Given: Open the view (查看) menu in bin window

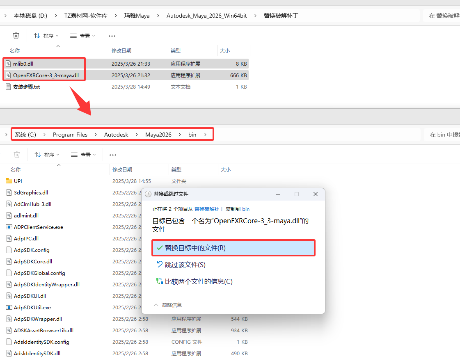Looking at the screenshot, I should (x=83, y=155).
